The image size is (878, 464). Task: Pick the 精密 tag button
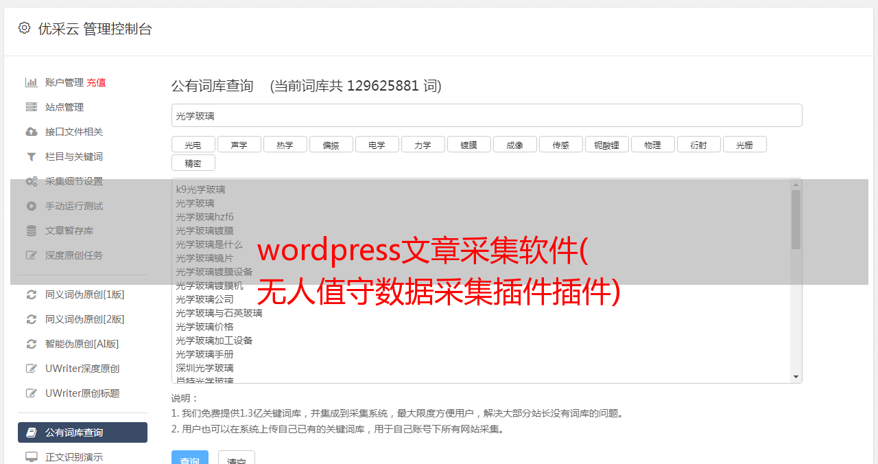click(193, 163)
